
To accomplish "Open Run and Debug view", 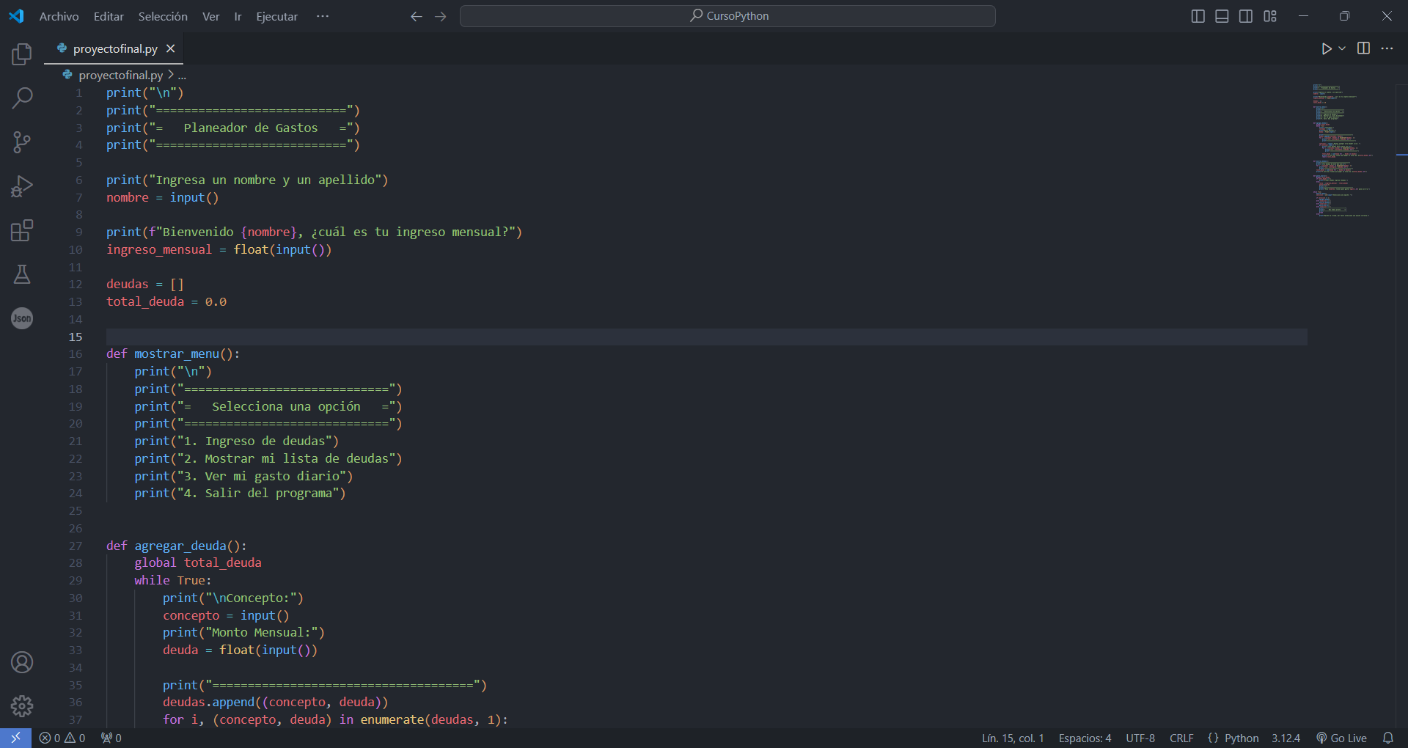I will click(22, 186).
